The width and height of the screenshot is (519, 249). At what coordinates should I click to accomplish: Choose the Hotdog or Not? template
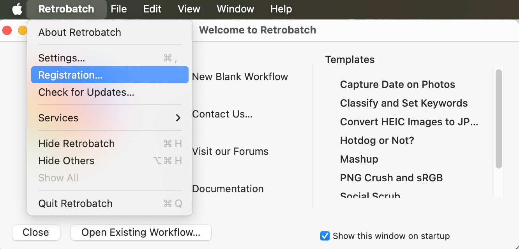tap(377, 140)
